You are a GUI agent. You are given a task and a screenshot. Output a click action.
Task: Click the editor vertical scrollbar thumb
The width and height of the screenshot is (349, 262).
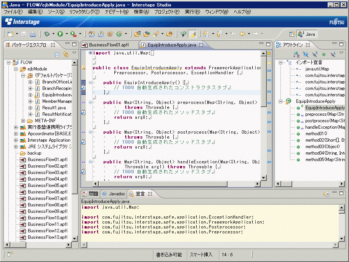264,81
